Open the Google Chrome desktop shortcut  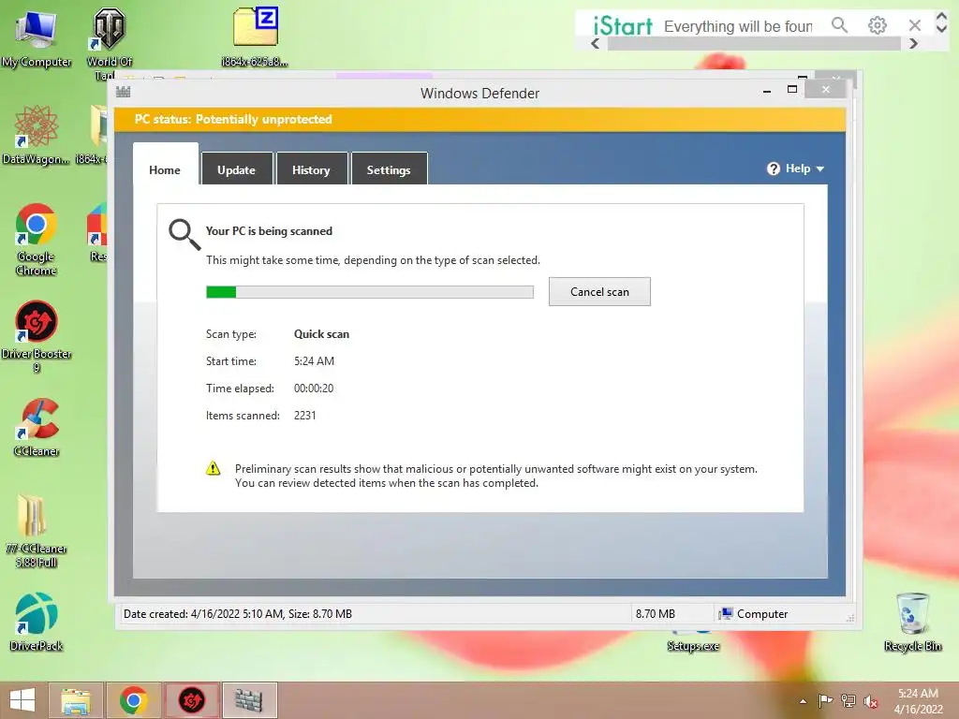click(37, 239)
